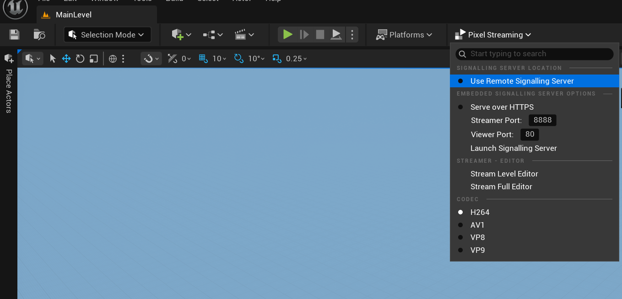Toggle Serve over HTTPS option
622x299 pixels.
[502, 107]
